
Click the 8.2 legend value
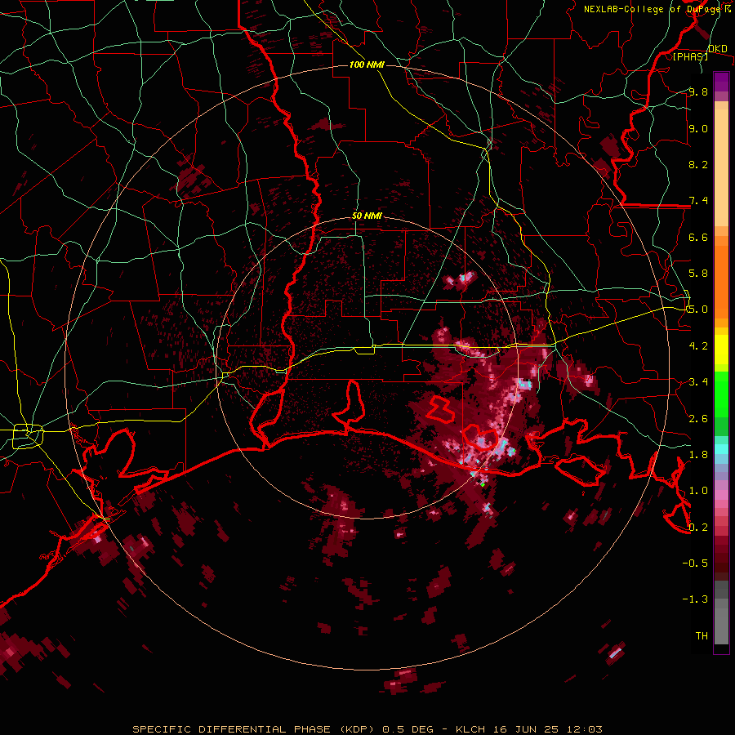coord(698,164)
